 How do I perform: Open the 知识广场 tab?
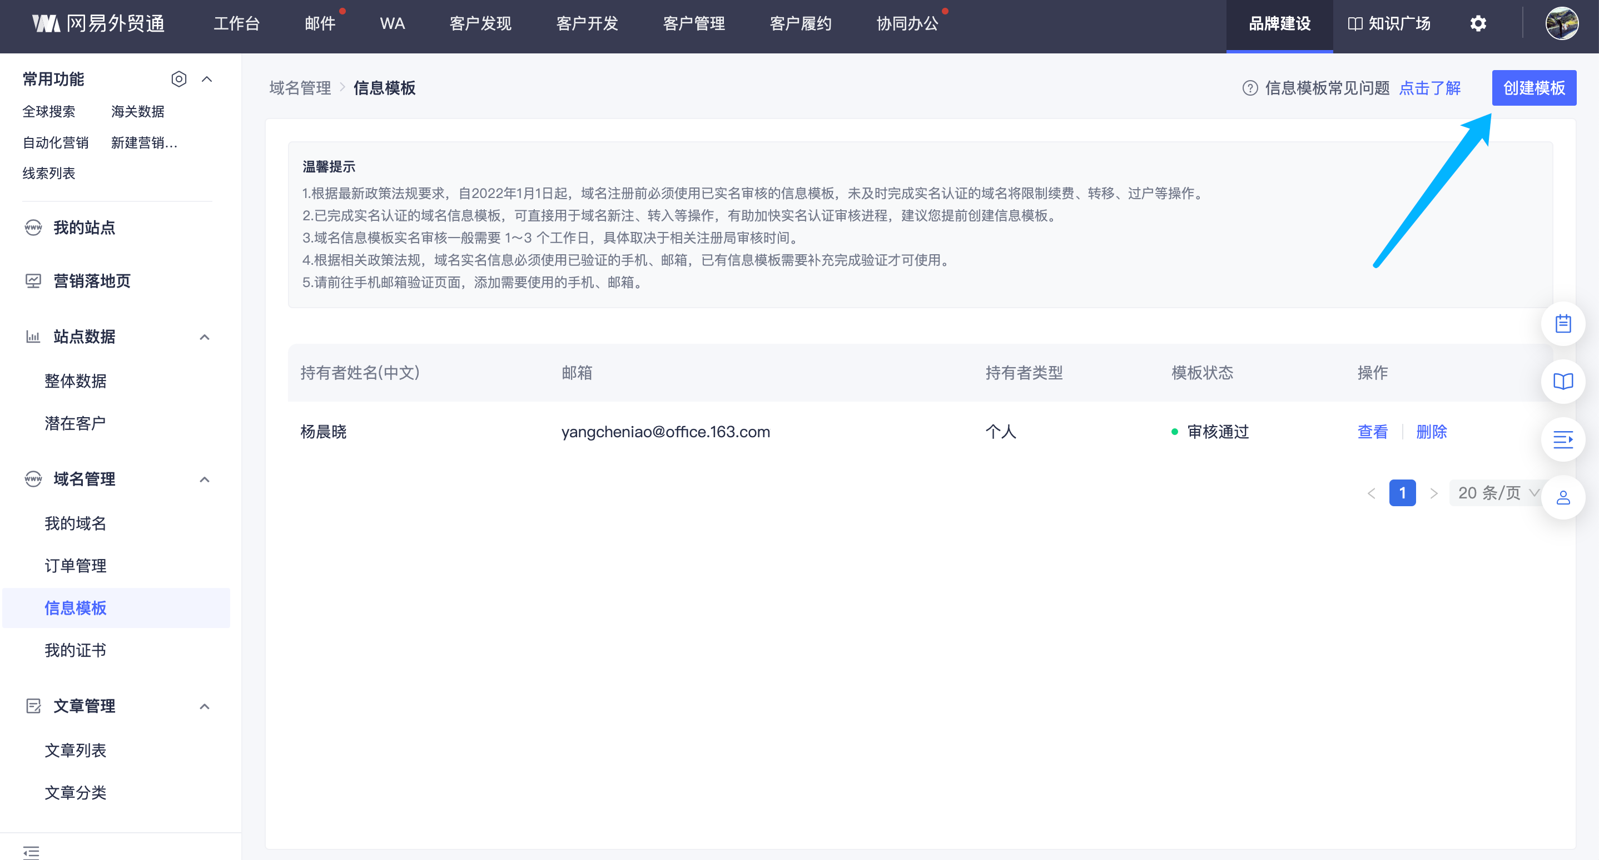coord(1389,23)
